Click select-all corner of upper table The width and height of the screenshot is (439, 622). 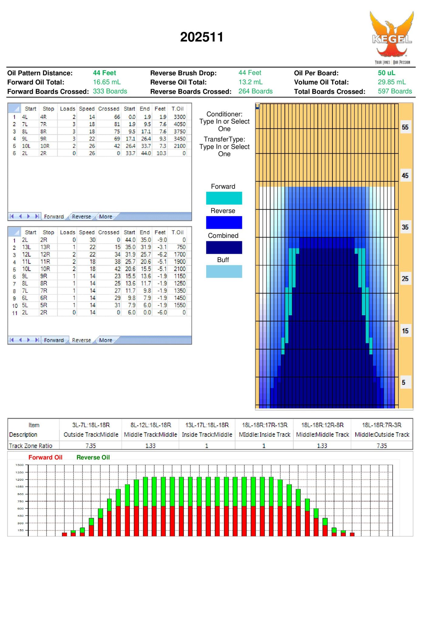pyautogui.click(x=14, y=108)
